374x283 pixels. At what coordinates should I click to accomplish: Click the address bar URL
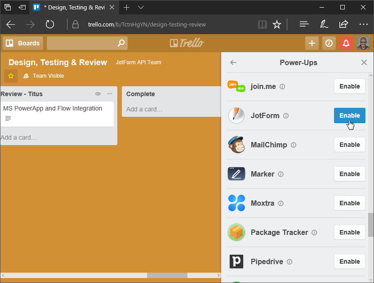147,24
